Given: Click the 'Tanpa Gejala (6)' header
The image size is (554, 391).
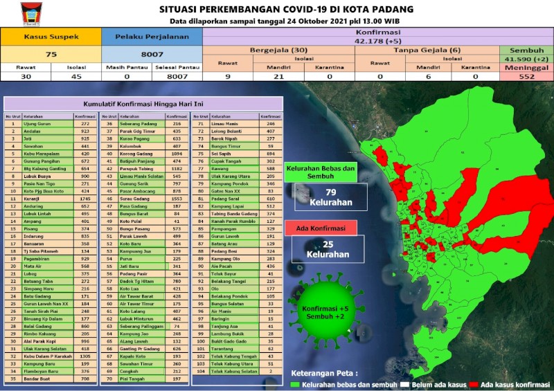Looking at the screenshot, I should (x=427, y=50).
